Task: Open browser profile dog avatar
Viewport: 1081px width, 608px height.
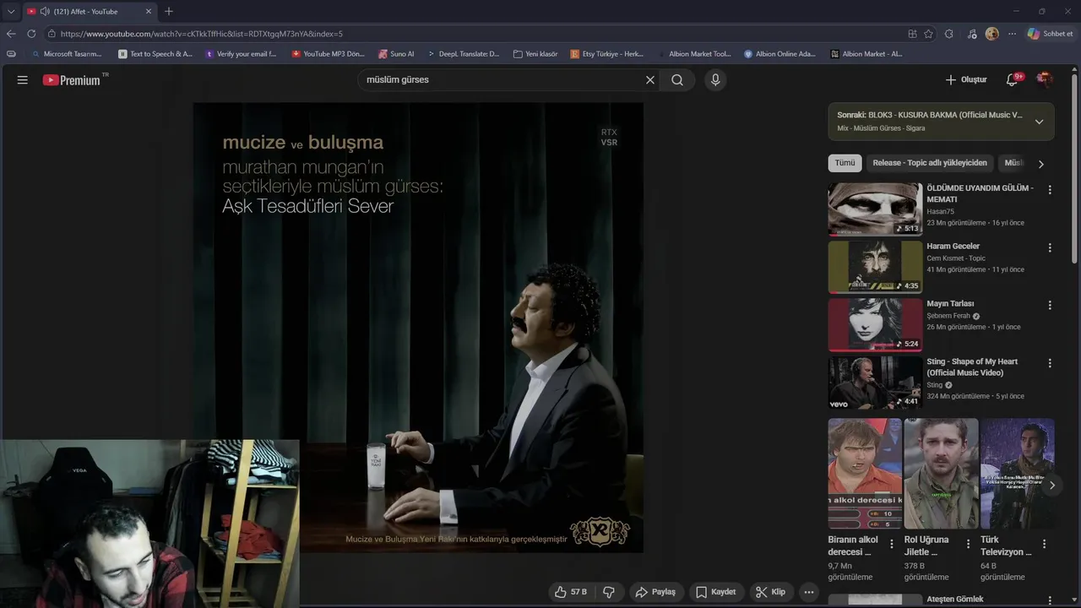Action: pos(992,34)
